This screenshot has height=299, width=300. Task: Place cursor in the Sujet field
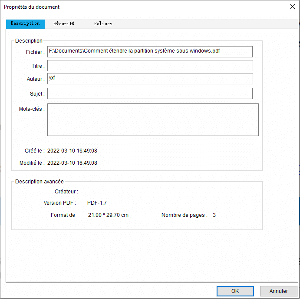(x=150, y=93)
